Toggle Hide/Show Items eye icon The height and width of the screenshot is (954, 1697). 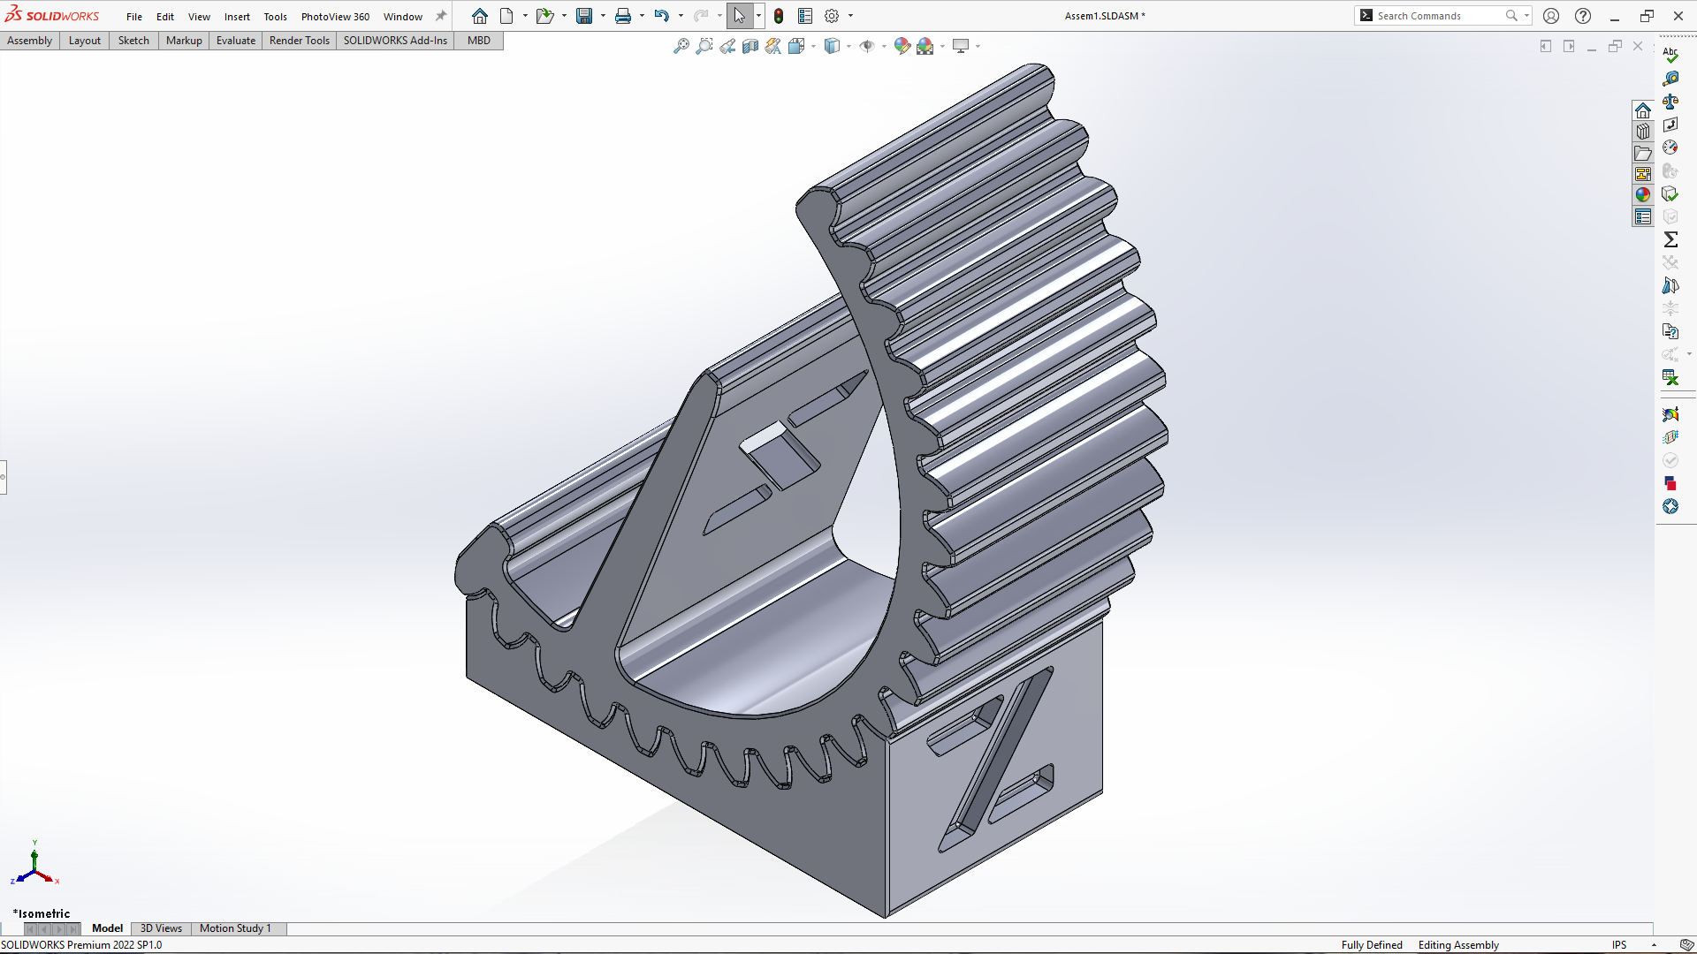[x=867, y=46]
